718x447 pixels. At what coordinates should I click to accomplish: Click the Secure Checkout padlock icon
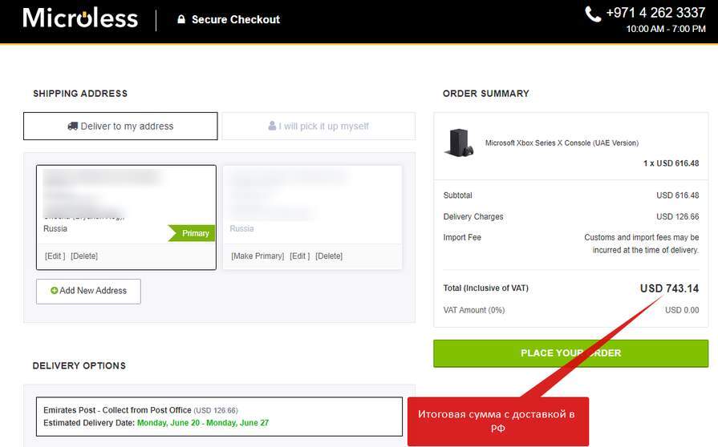tap(181, 19)
